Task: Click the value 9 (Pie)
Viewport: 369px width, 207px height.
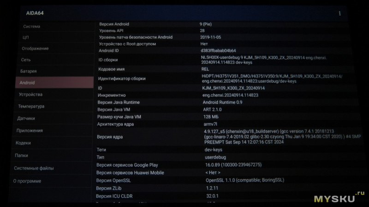Action: coord(206,24)
